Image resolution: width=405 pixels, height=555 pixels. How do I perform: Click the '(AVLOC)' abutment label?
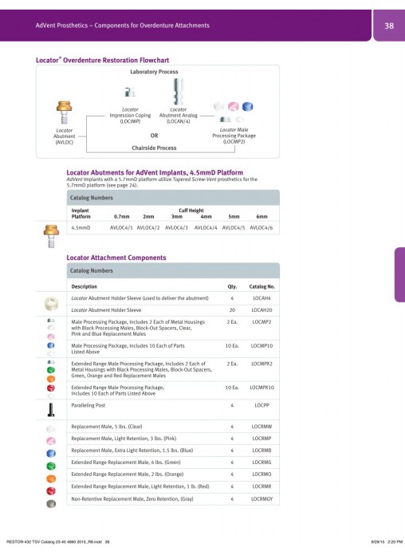point(64,142)
